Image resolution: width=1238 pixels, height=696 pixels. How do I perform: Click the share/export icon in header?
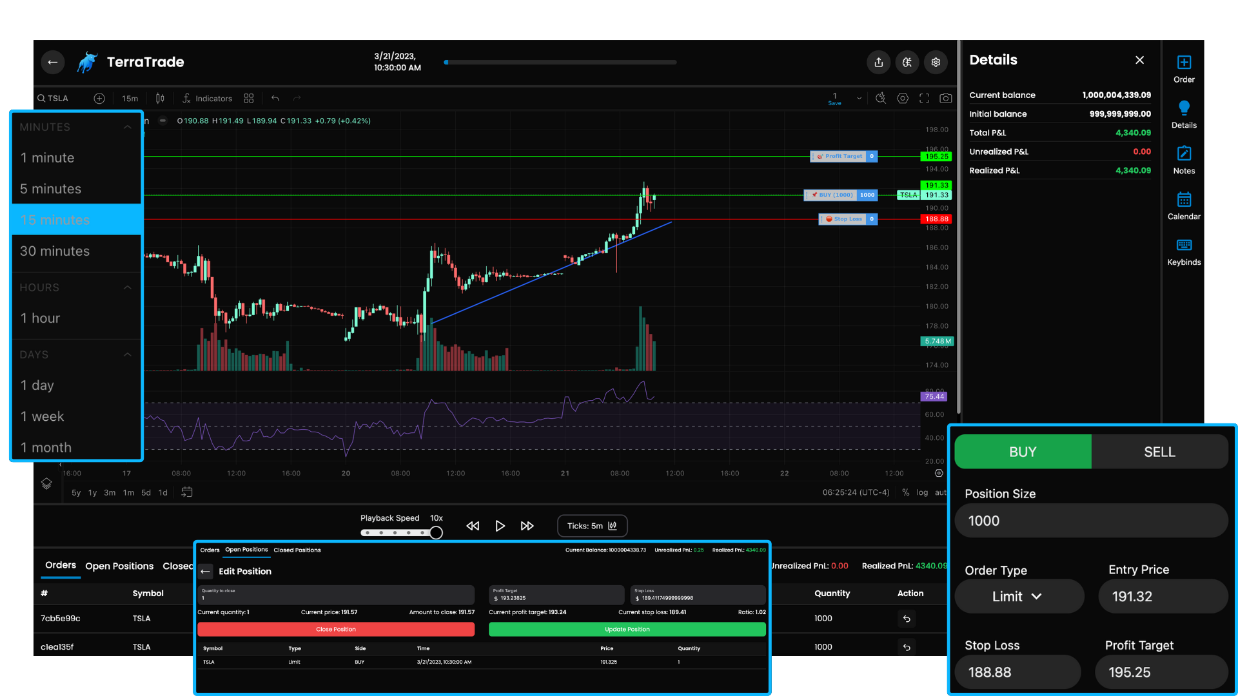point(879,63)
